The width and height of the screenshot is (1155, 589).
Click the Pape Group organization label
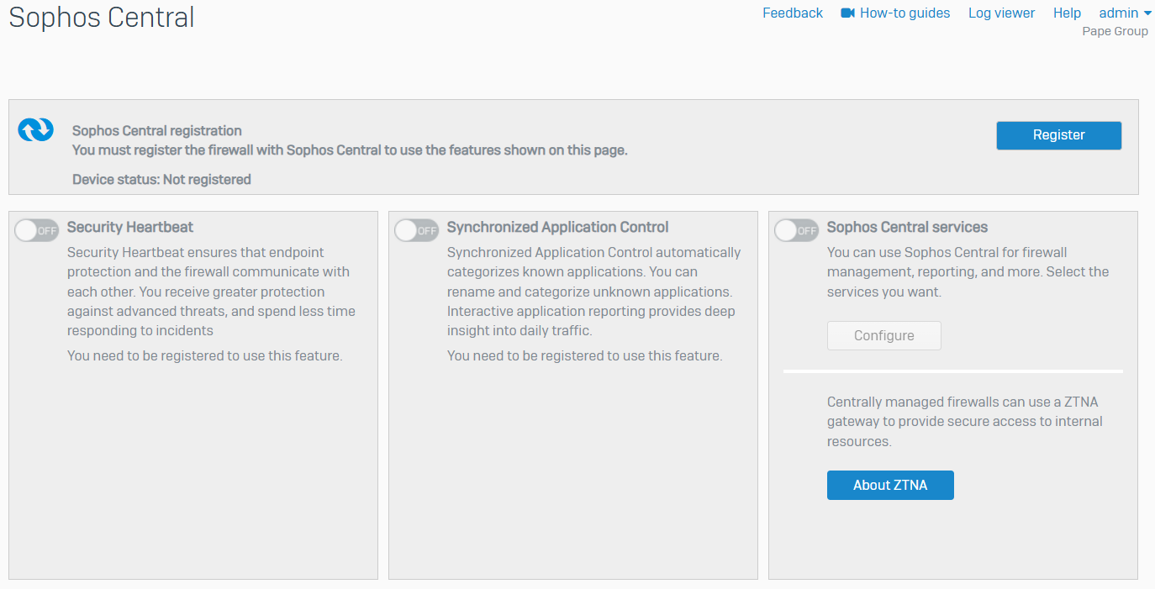[1115, 31]
